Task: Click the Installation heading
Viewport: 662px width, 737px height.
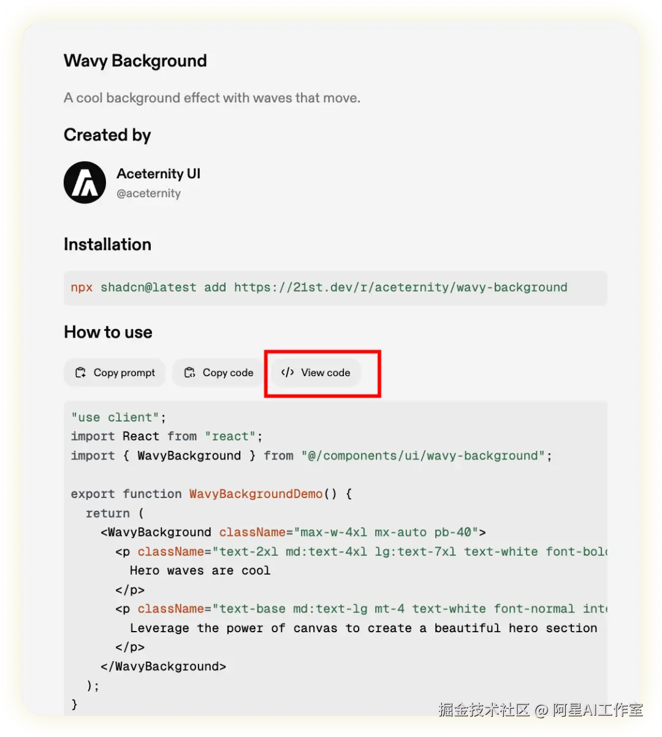Action: (107, 244)
